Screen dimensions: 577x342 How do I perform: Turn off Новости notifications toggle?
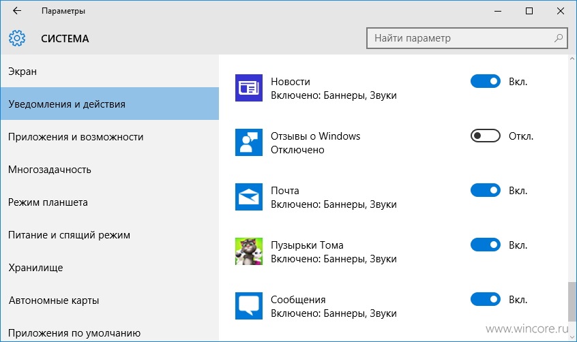(486, 81)
